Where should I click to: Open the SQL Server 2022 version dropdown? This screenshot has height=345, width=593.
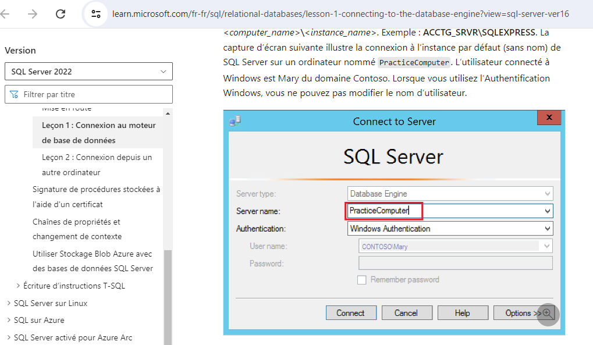pos(88,72)
